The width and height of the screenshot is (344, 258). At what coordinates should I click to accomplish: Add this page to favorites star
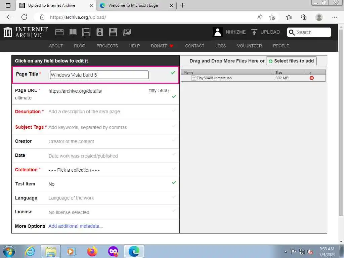272,17
